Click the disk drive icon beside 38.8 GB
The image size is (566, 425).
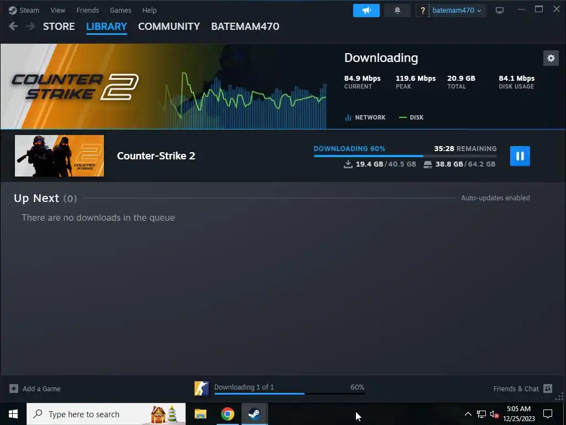click(x=427, y=164)
